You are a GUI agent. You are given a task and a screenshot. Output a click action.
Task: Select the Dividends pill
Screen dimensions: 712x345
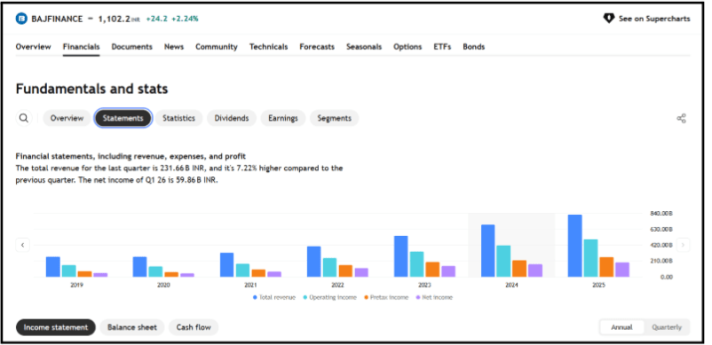[x=232, y=118]
